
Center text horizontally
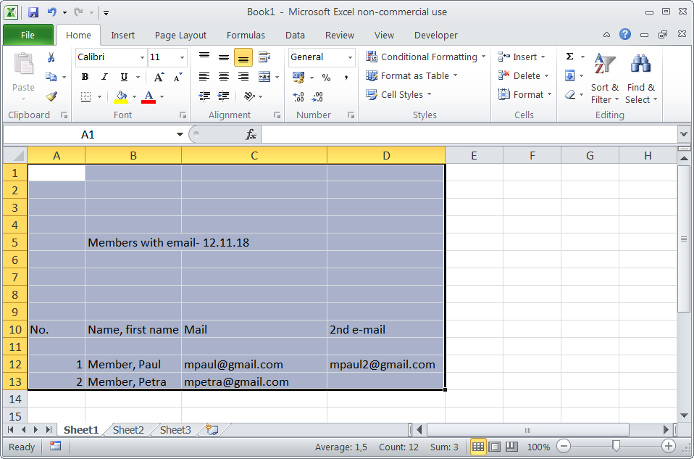224,77
